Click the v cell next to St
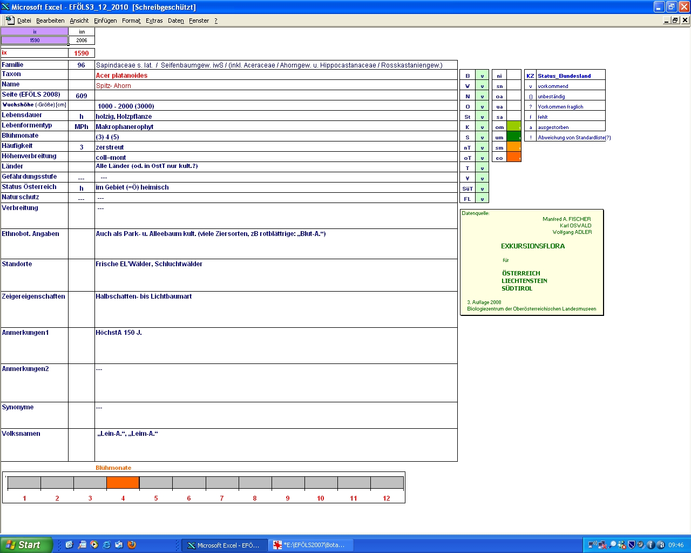Screen dimensions: 691x553 [x=482, y=117]
